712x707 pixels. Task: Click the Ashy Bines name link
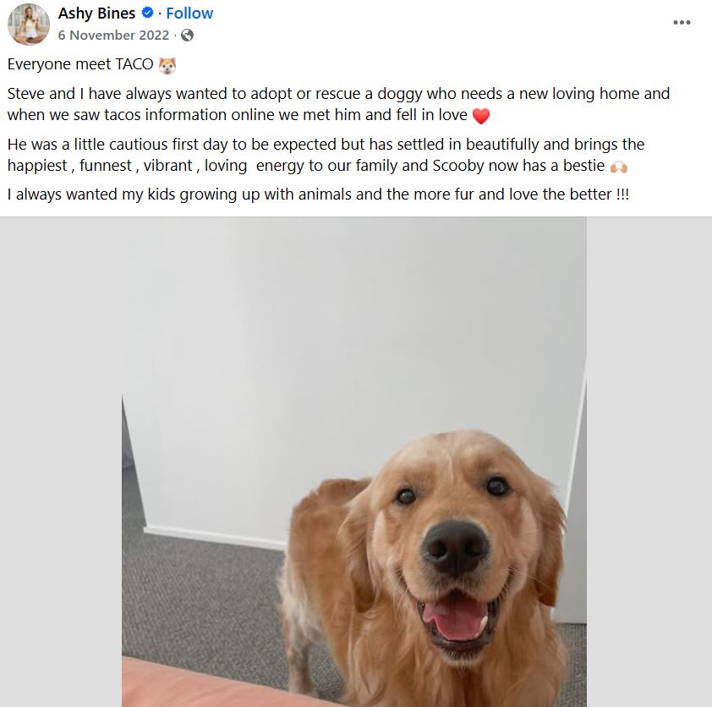96,14
